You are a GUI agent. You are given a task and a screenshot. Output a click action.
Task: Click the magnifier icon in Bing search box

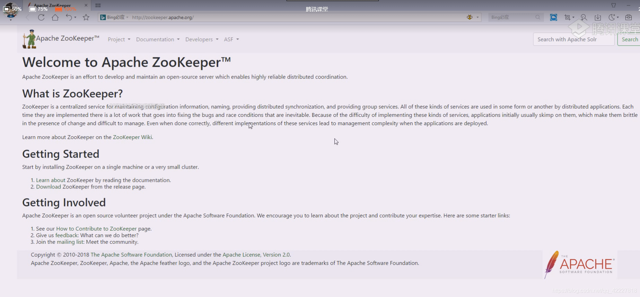pos(538,17)
